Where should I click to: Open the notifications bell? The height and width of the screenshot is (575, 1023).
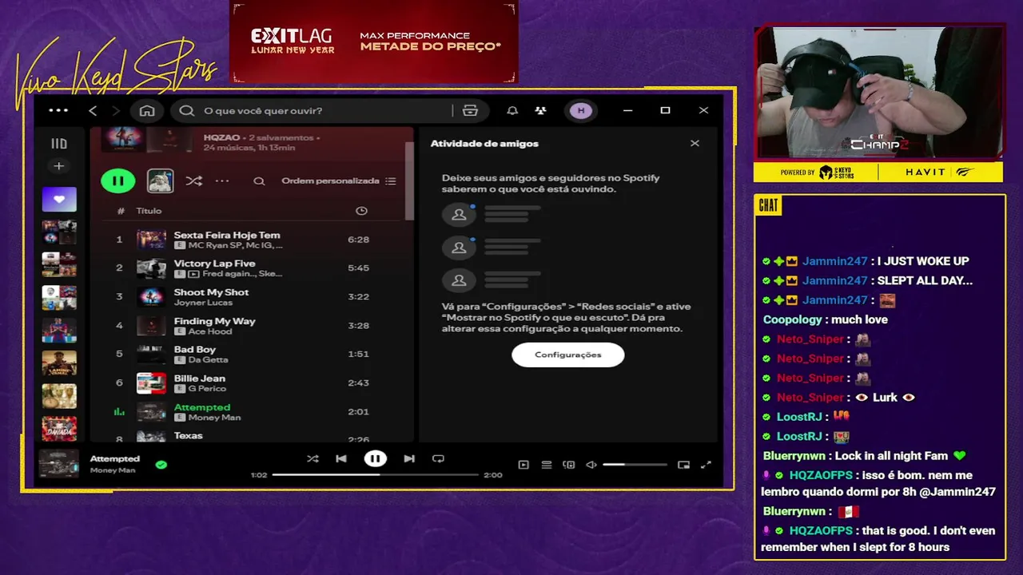pyautogui.click(x=512, y=111)
